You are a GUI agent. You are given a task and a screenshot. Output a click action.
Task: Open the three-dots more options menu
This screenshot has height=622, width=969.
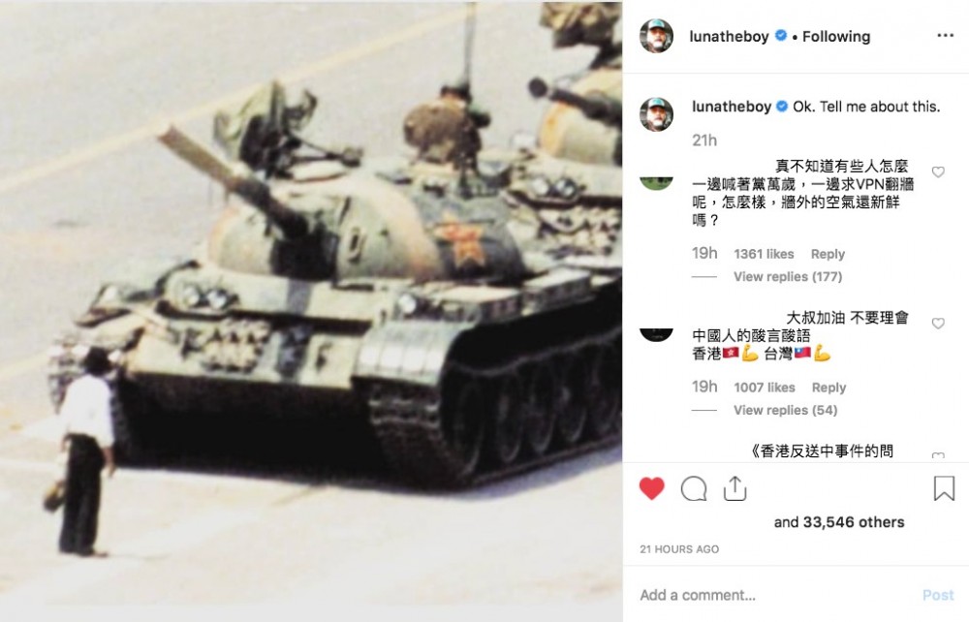coord(945,36)
